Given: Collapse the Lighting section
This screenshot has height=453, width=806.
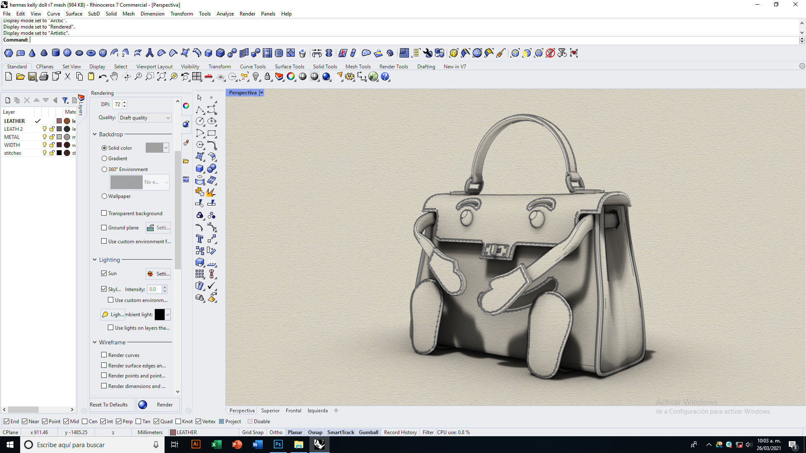Looking at the screenshot, I should (x=95, y=260).
